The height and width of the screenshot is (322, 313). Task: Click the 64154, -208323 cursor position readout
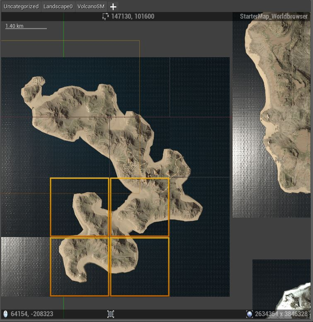click(32, 314)
